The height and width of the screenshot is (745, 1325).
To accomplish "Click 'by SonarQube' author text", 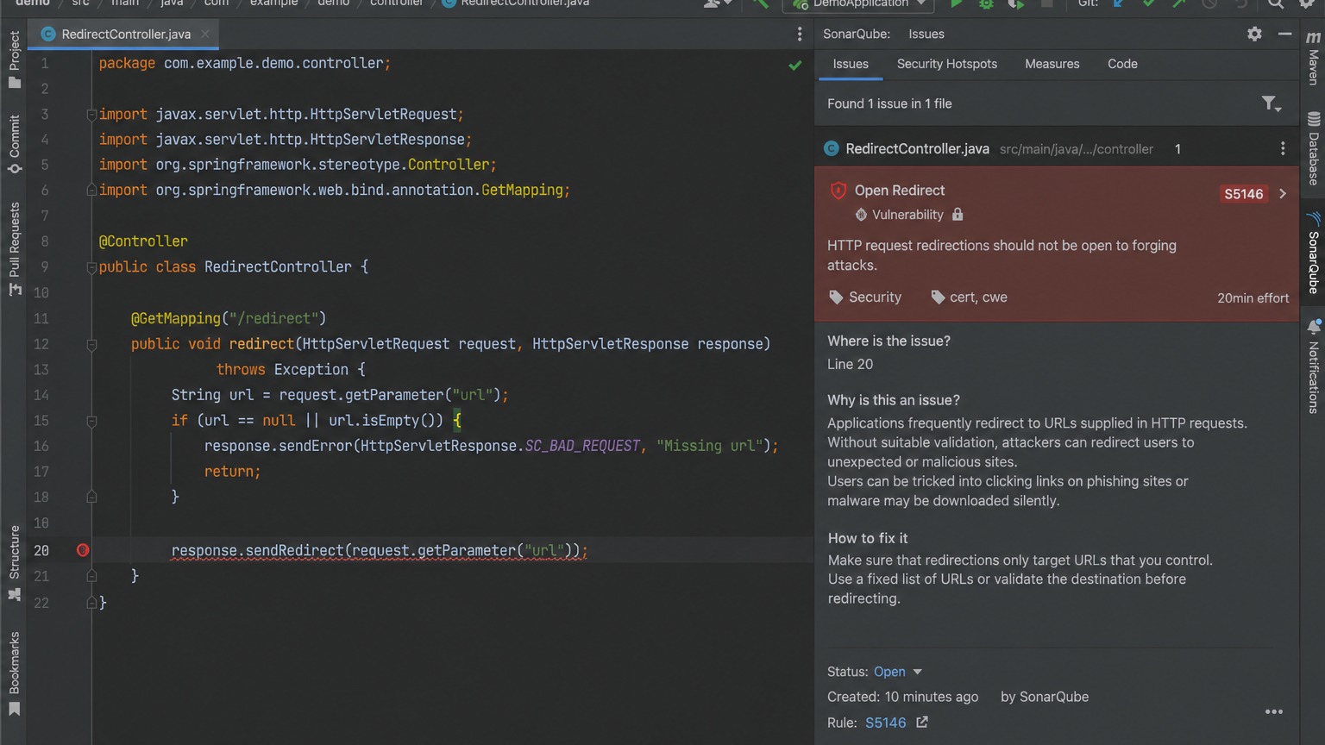I will (x=1045, y=697).
